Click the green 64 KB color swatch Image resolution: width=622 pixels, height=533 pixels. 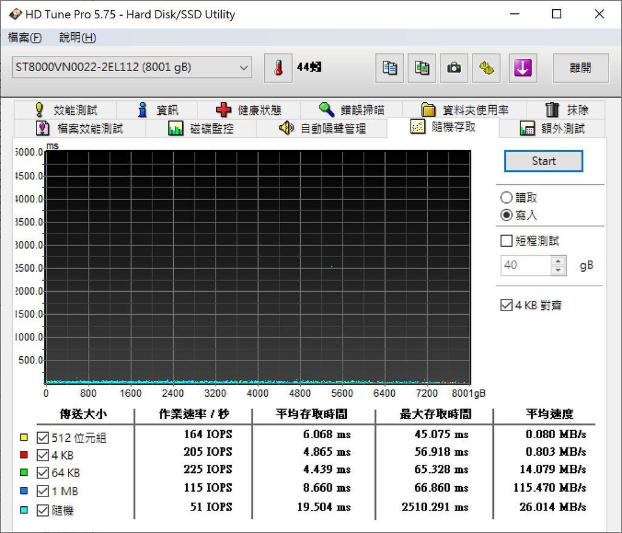tap(24, 472)
